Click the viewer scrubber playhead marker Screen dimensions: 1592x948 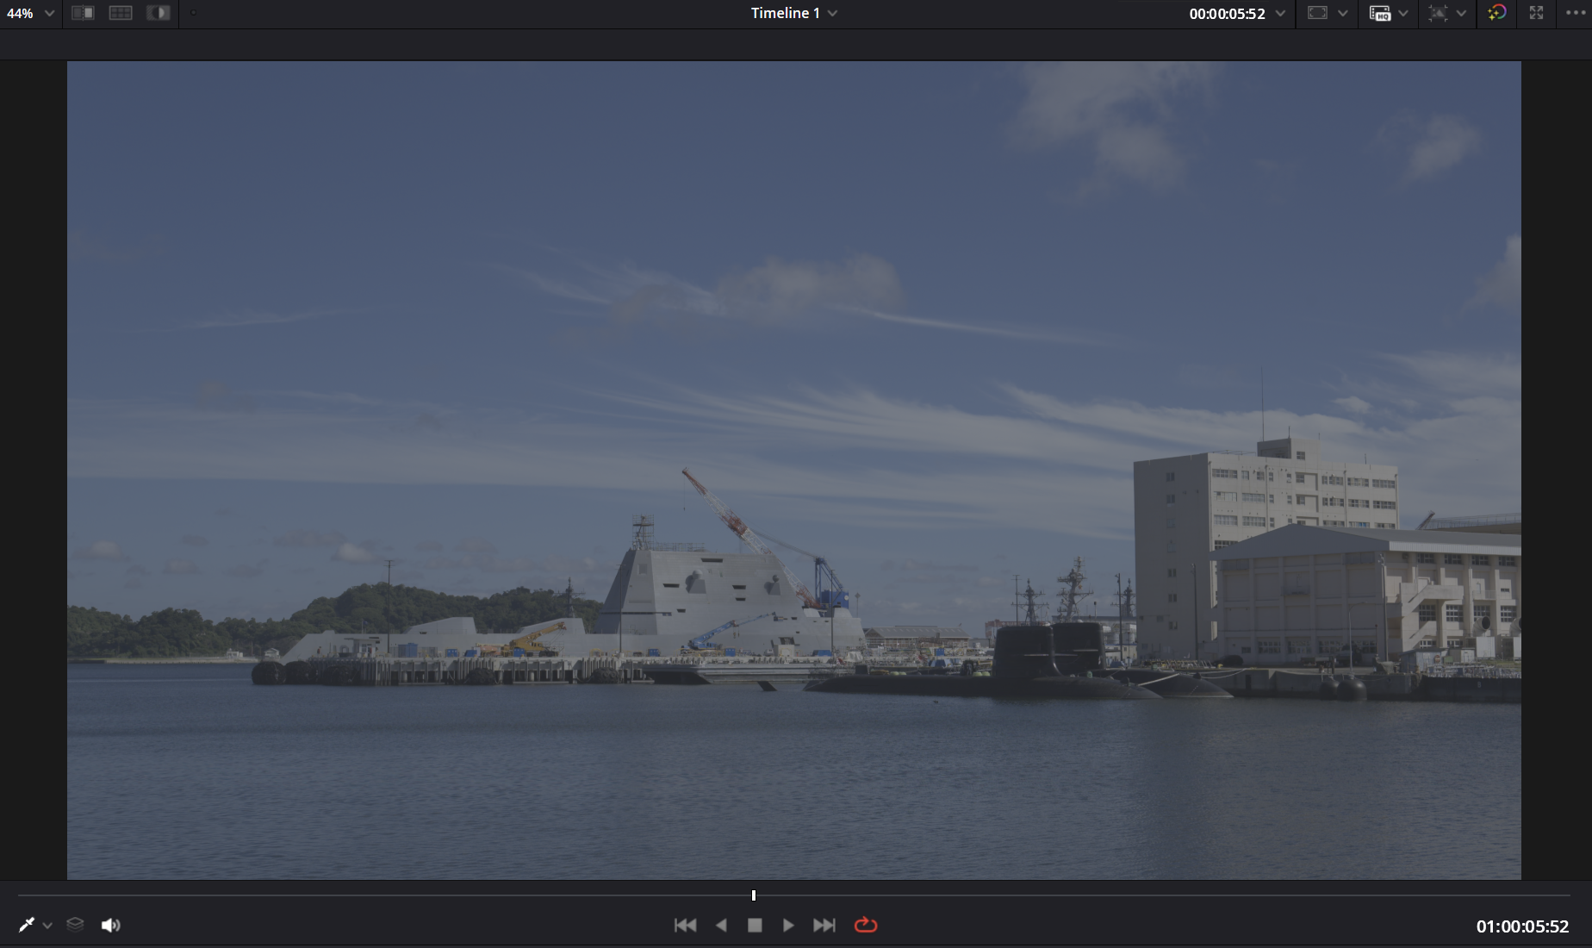[754, 895]
